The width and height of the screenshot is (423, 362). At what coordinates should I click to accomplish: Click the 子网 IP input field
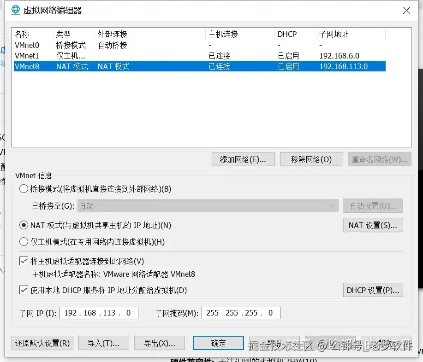point(99,313)
